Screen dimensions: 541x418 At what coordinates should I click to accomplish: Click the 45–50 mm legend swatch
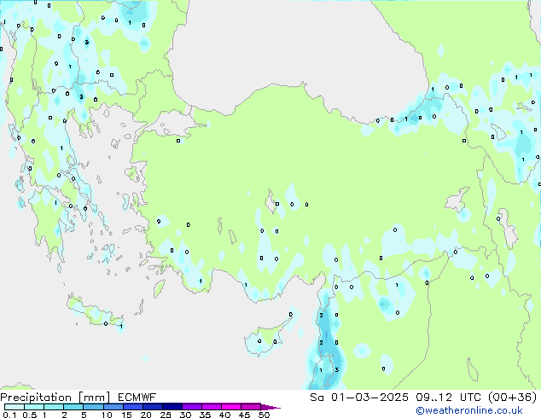[251, 407]
